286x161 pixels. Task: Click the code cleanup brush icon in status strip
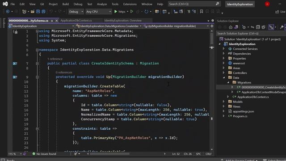tap(76, 154)
